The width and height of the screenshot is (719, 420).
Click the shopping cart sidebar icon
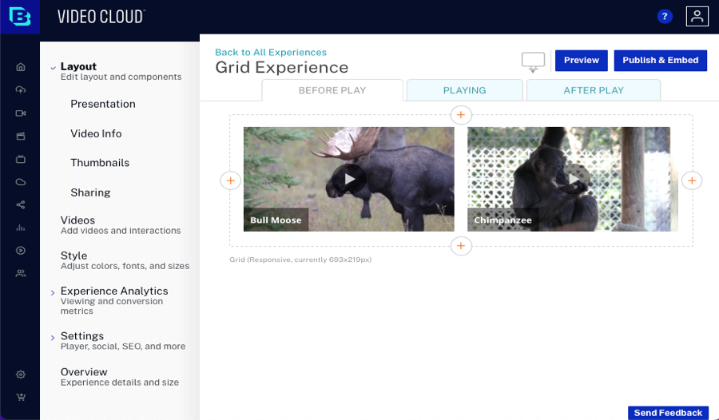click(x=21, y=397)
